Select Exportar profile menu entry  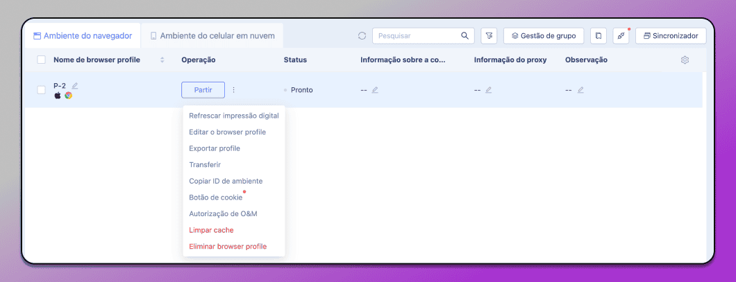click(234, 148)
